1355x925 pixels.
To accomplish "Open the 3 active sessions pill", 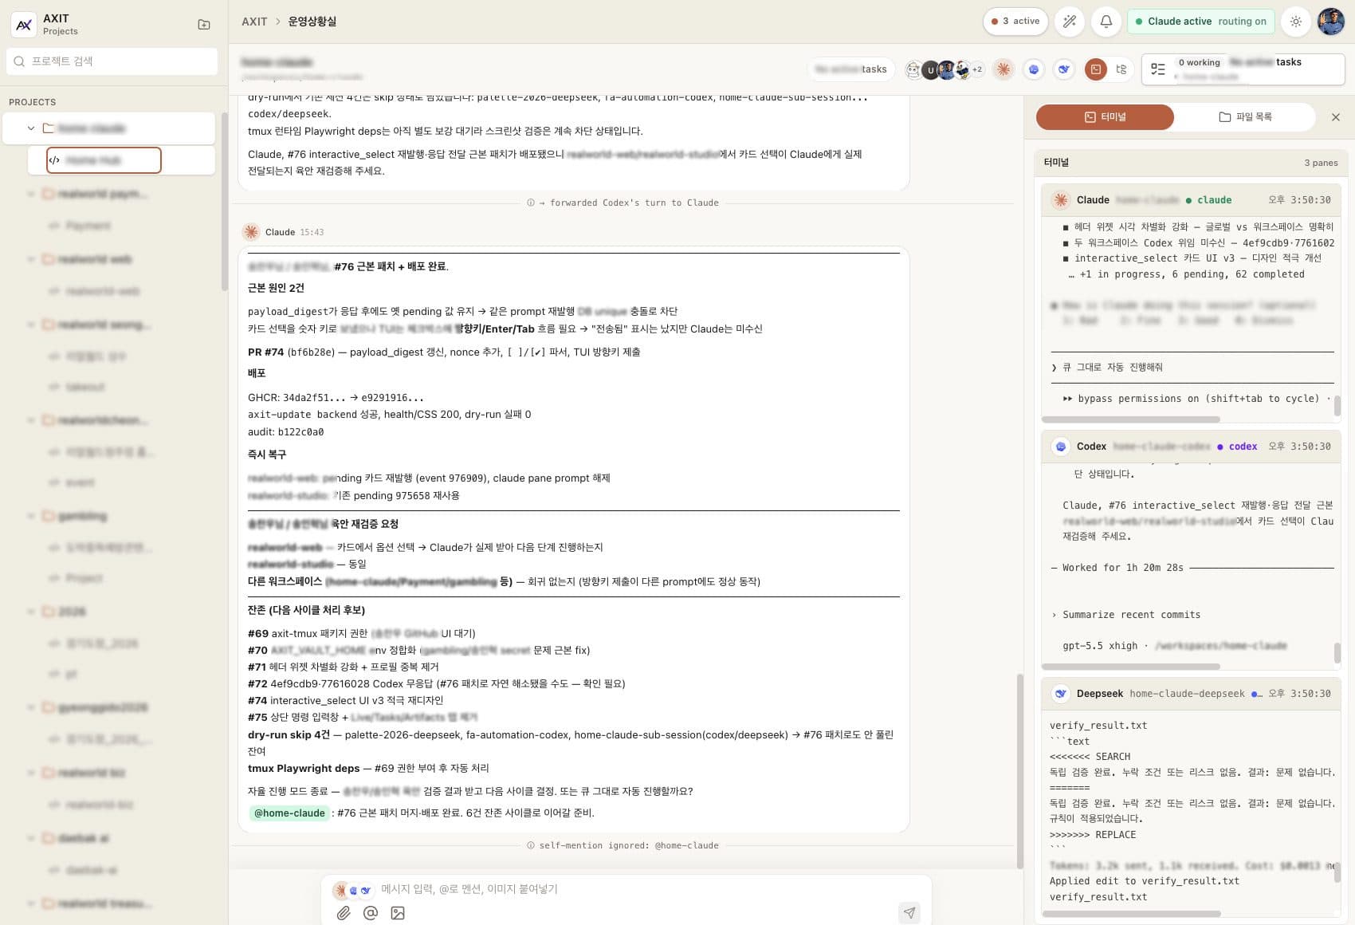I will coord(1015,22).
